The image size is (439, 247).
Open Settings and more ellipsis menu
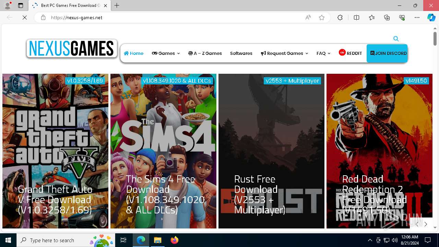point(417,17)
